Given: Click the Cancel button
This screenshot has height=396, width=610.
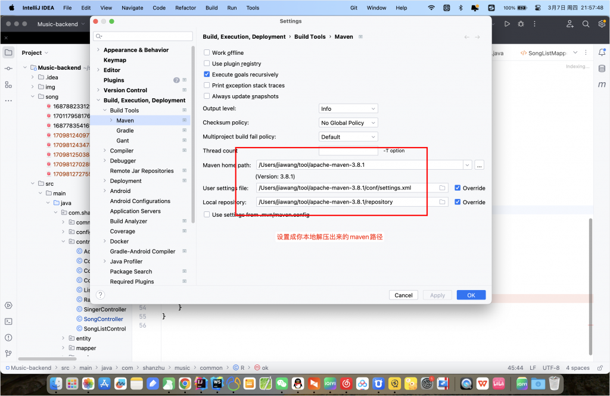Looking at the screenshot, I should pyautogui.click(x=403, y=295).
